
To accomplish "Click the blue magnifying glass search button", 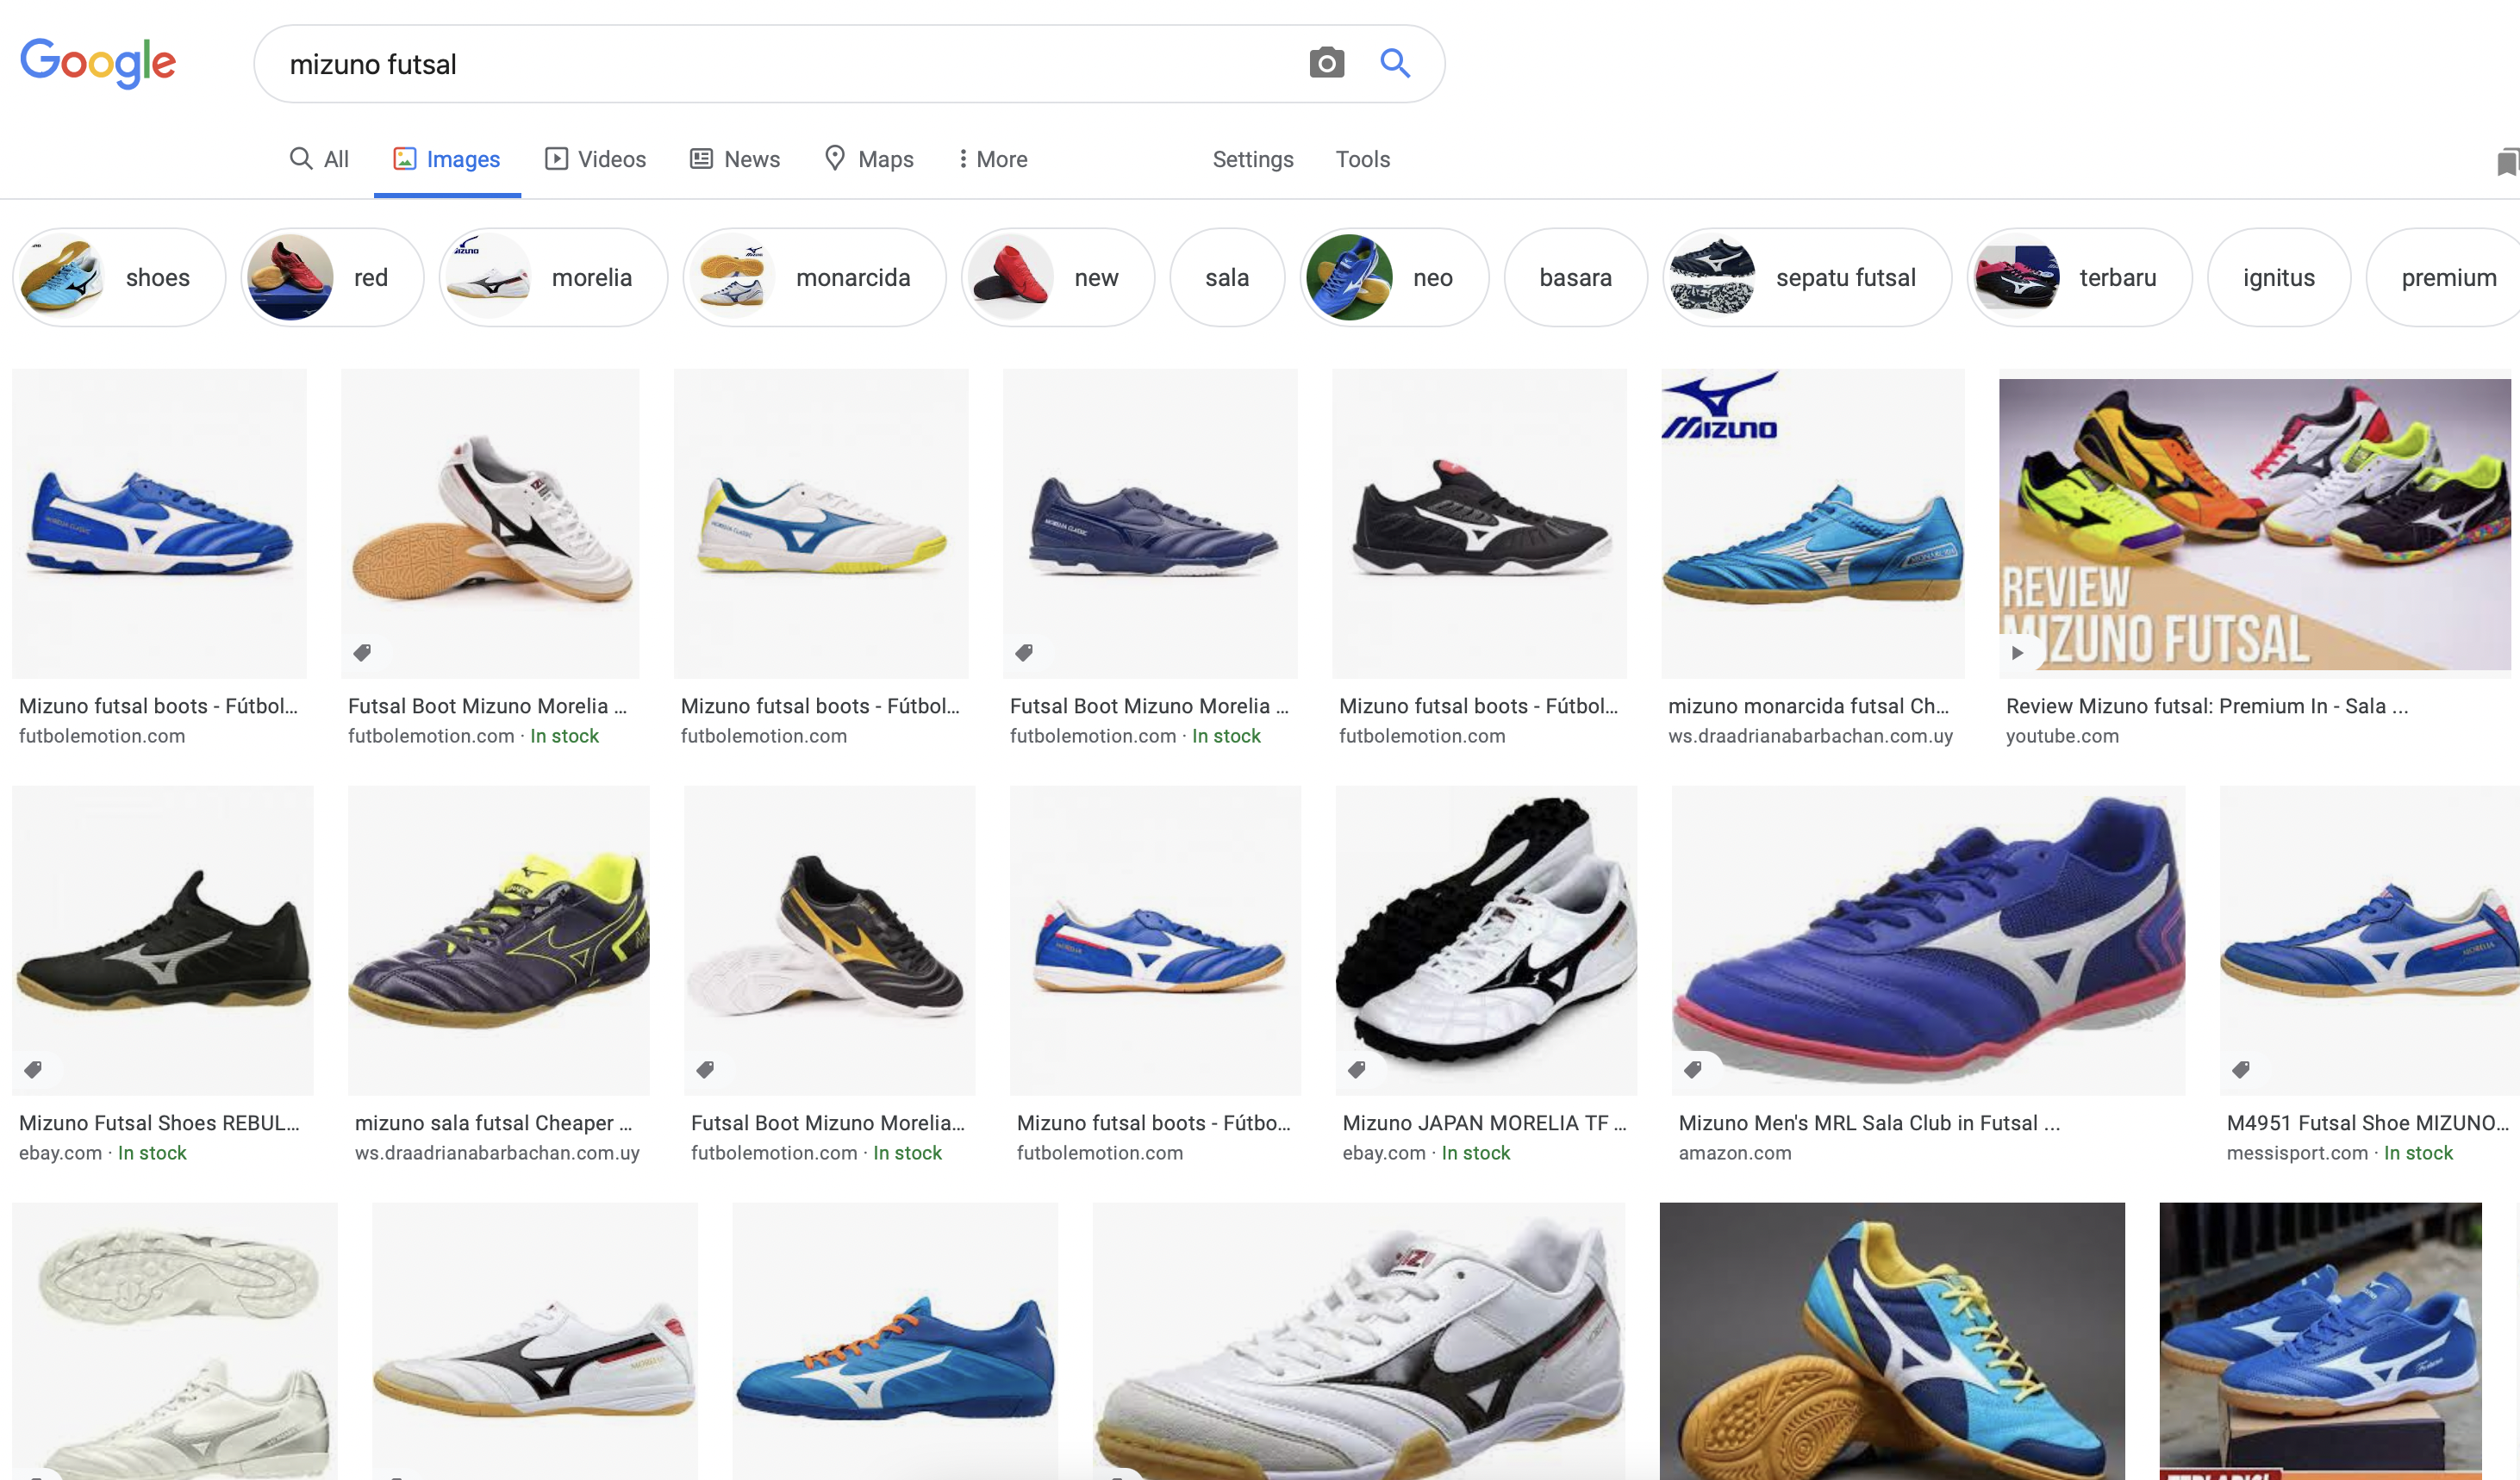I will click(1395, 64).
